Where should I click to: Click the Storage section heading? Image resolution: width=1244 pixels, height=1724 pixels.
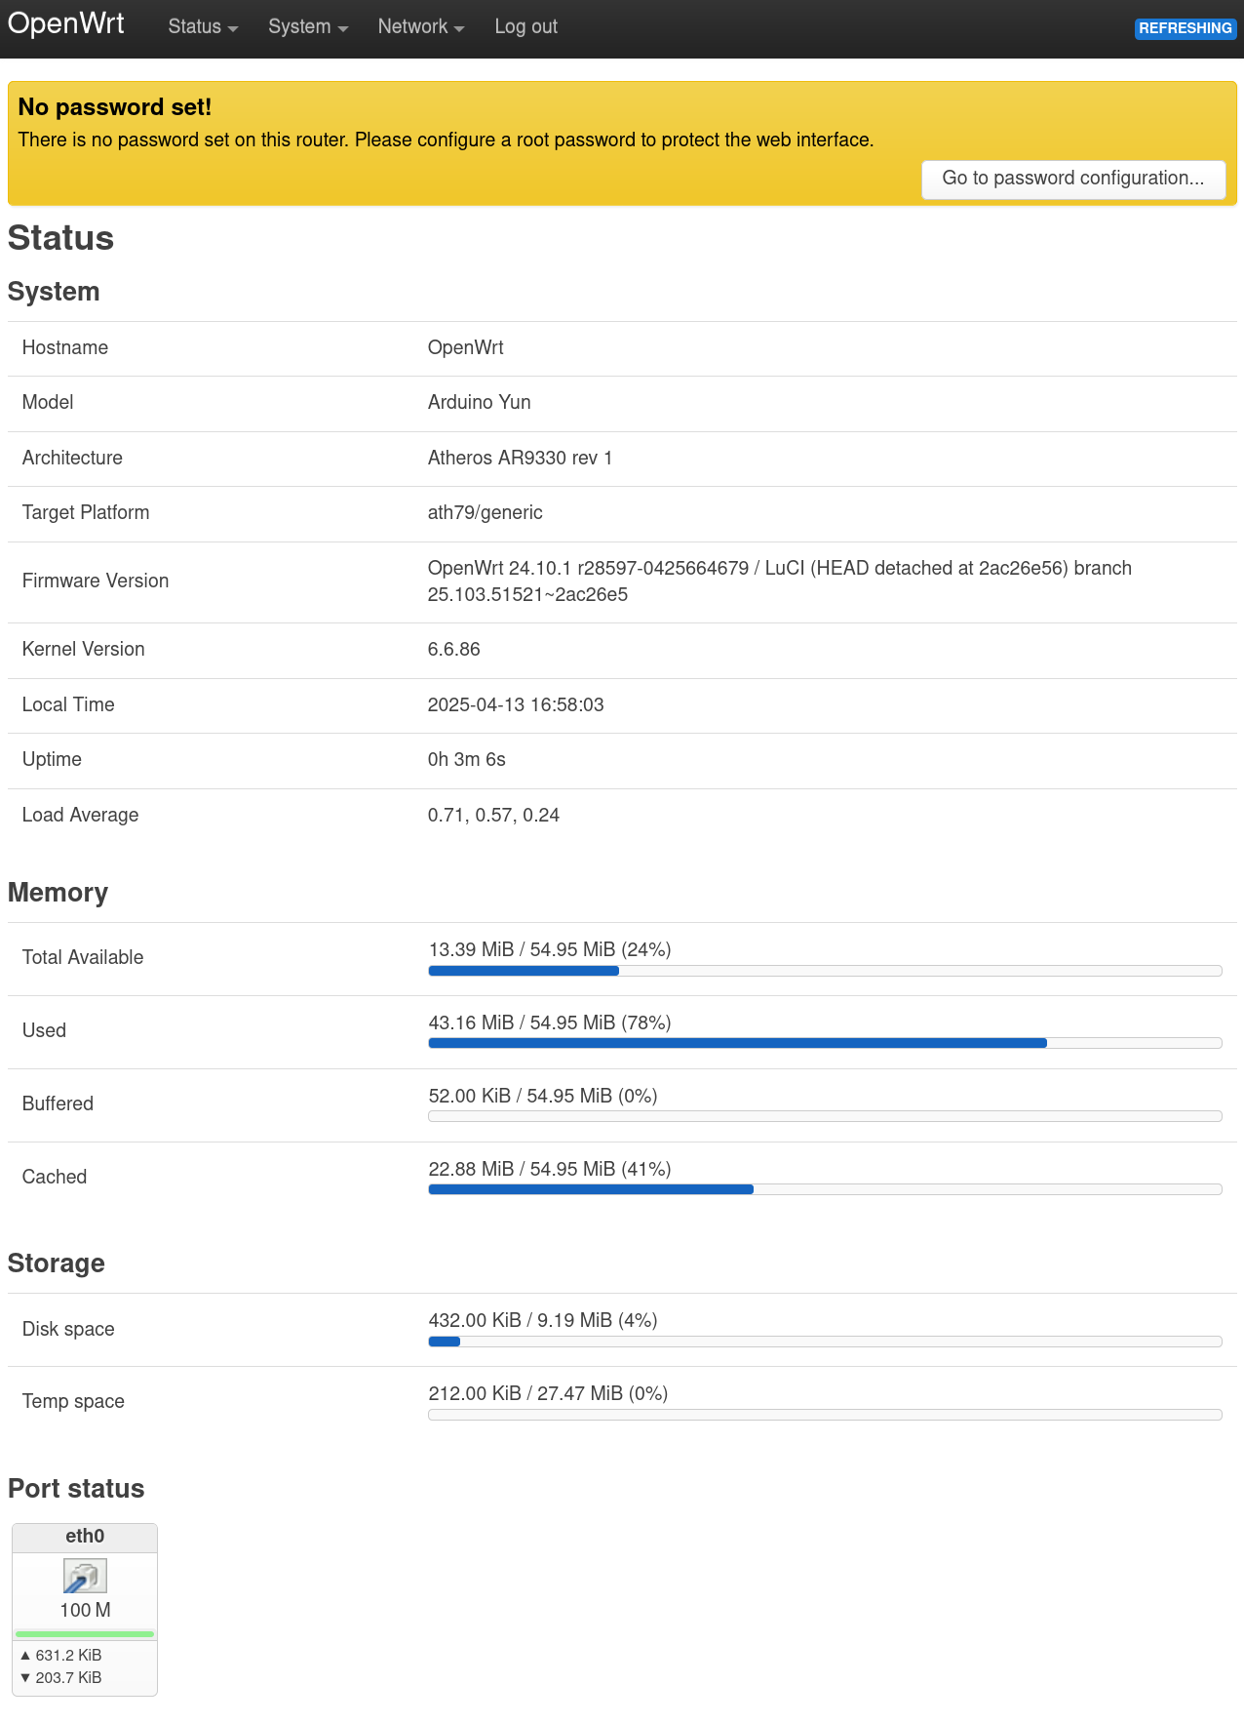(x=56, y=1263)
